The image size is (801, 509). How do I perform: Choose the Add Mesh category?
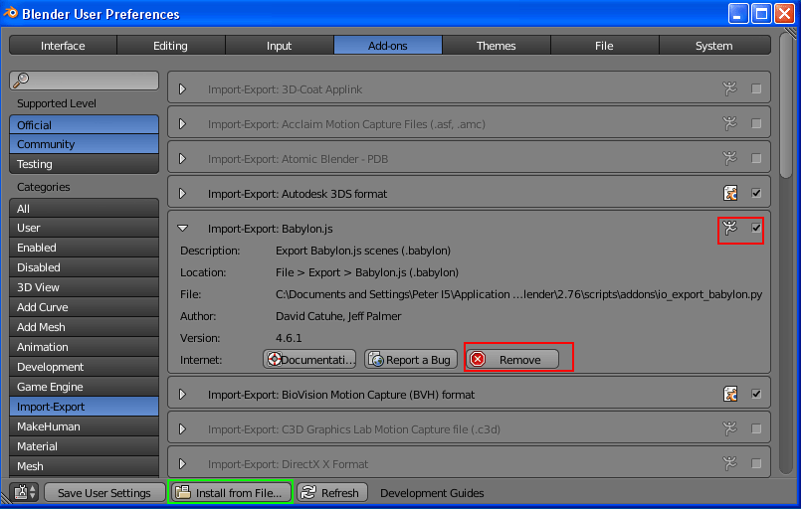(x=84, y=327)
